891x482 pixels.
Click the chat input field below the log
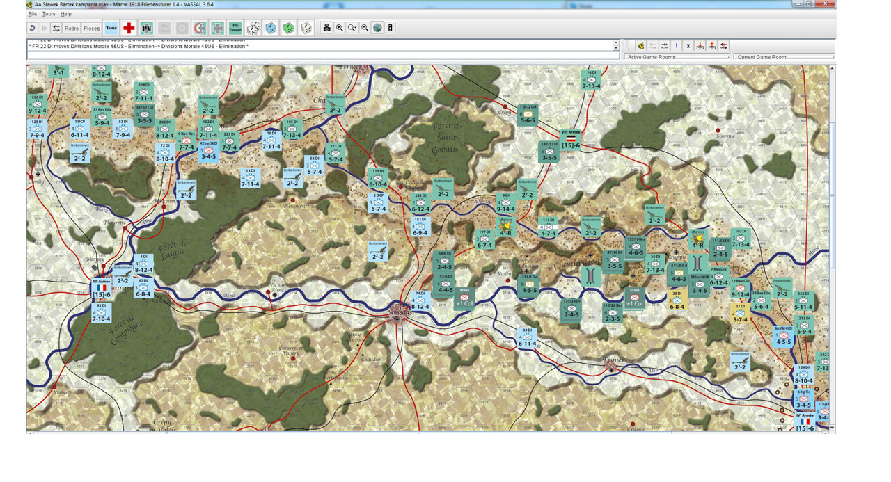pos(323,55)
